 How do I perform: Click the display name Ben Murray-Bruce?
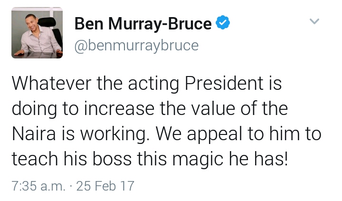[x=143, y=23]
